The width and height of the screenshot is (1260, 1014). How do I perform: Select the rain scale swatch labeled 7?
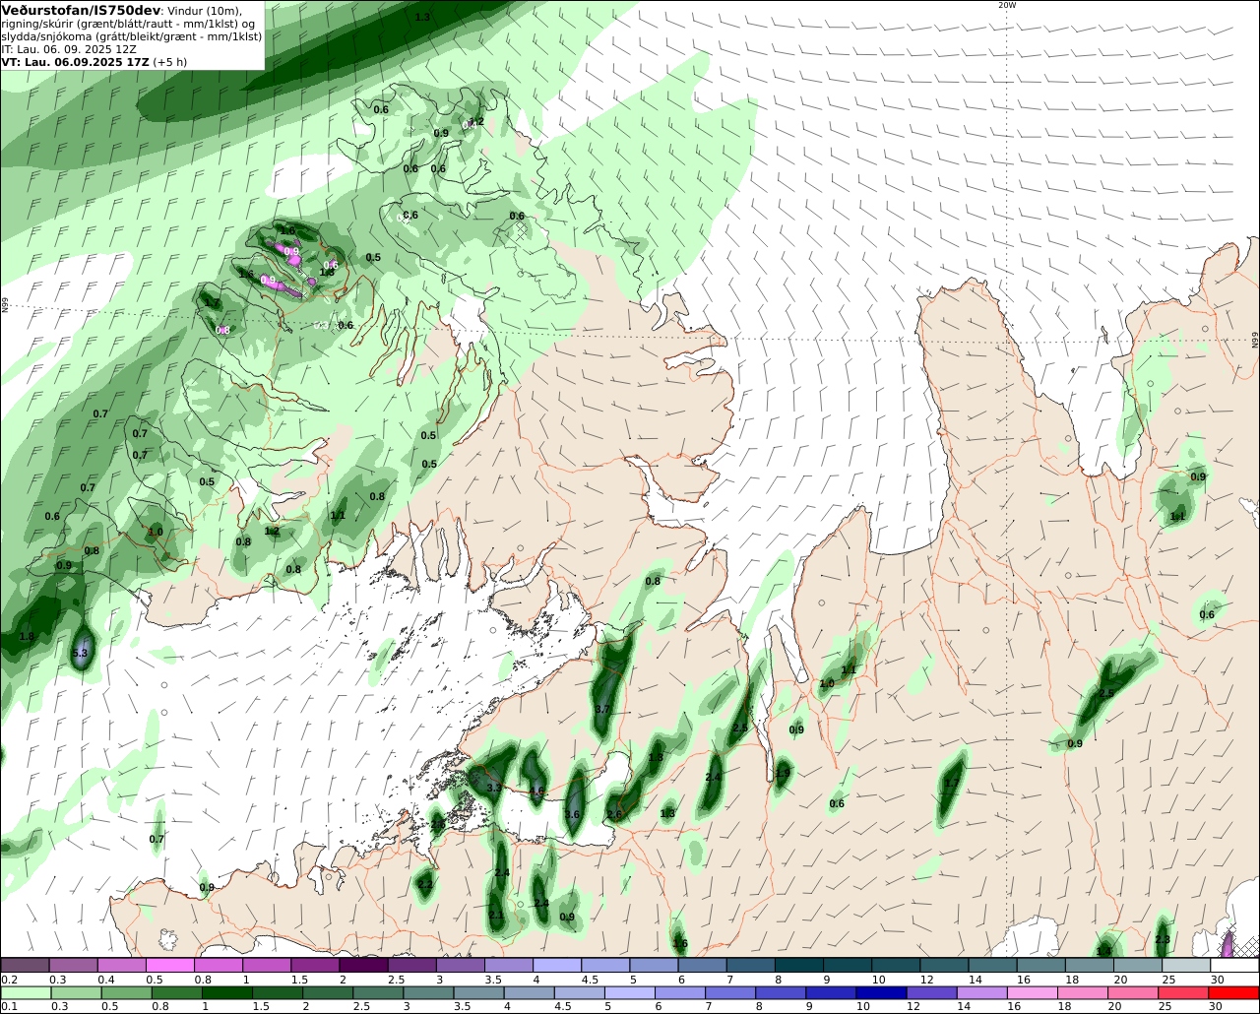(730, 993)
